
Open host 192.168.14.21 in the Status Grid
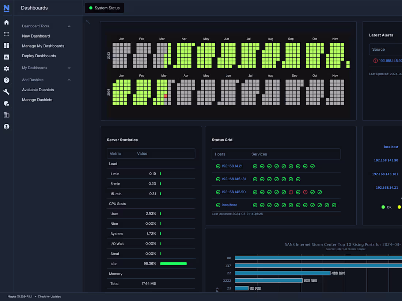coord(232,166)
